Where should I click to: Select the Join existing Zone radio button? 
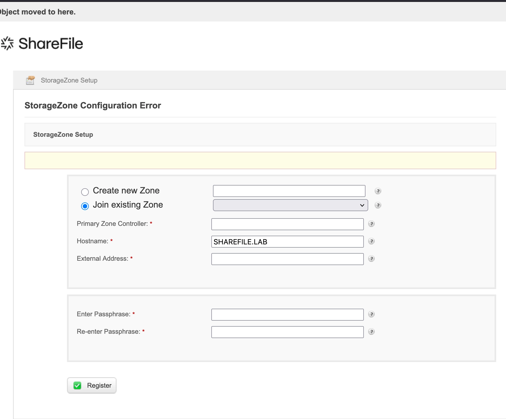pos(85,206)
